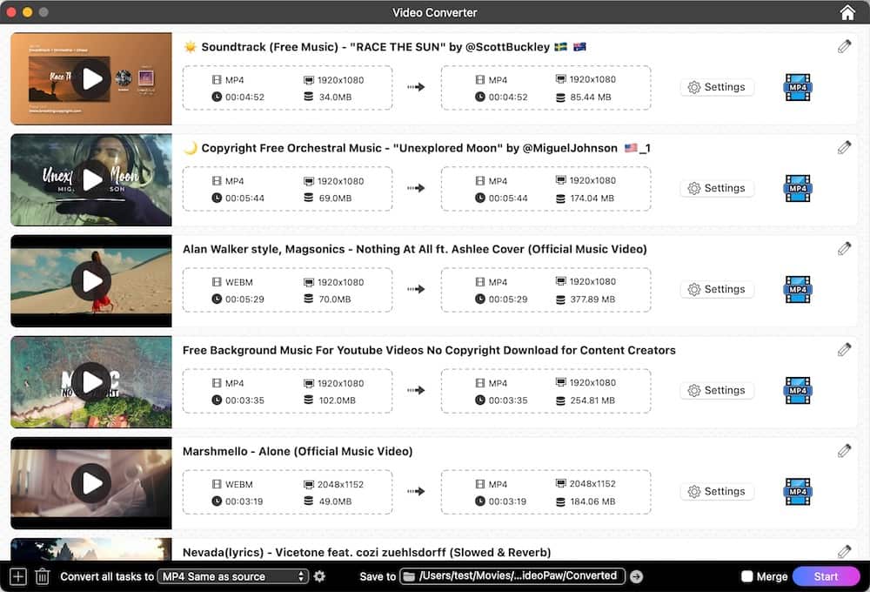Play the Marshmello Alone video thumbnail
The width and height of the screenshot is (870, 592).
[x=91, y=483]
